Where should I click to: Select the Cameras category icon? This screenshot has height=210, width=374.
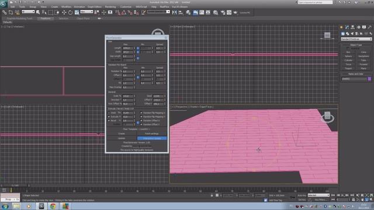tap(356, 34)
